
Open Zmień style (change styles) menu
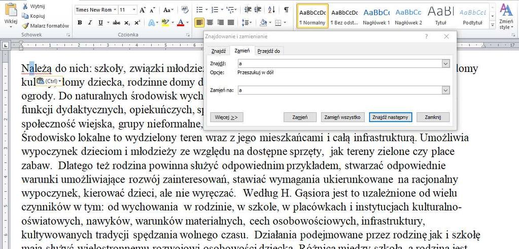(506, 16)
